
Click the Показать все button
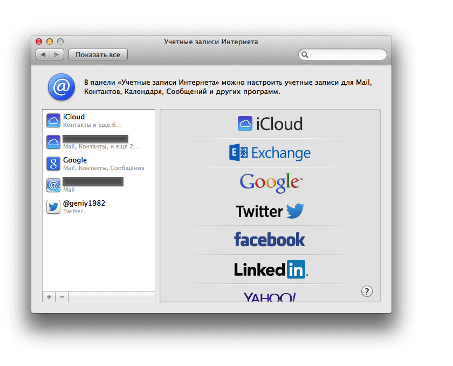coord(98,55)
